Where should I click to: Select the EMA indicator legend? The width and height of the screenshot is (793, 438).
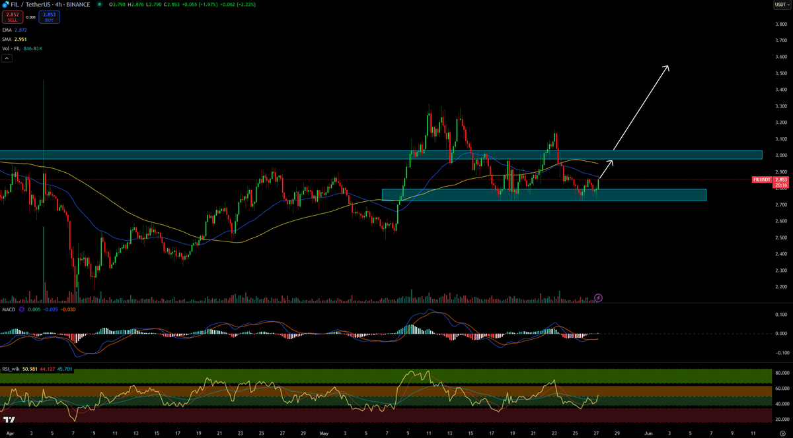click(x=15, y=32)
